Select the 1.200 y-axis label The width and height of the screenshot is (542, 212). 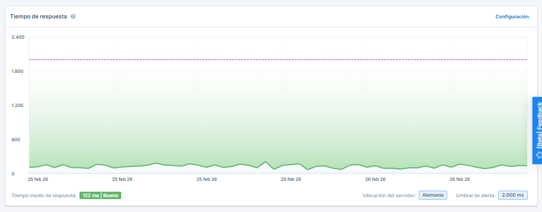tap(18, 106)
